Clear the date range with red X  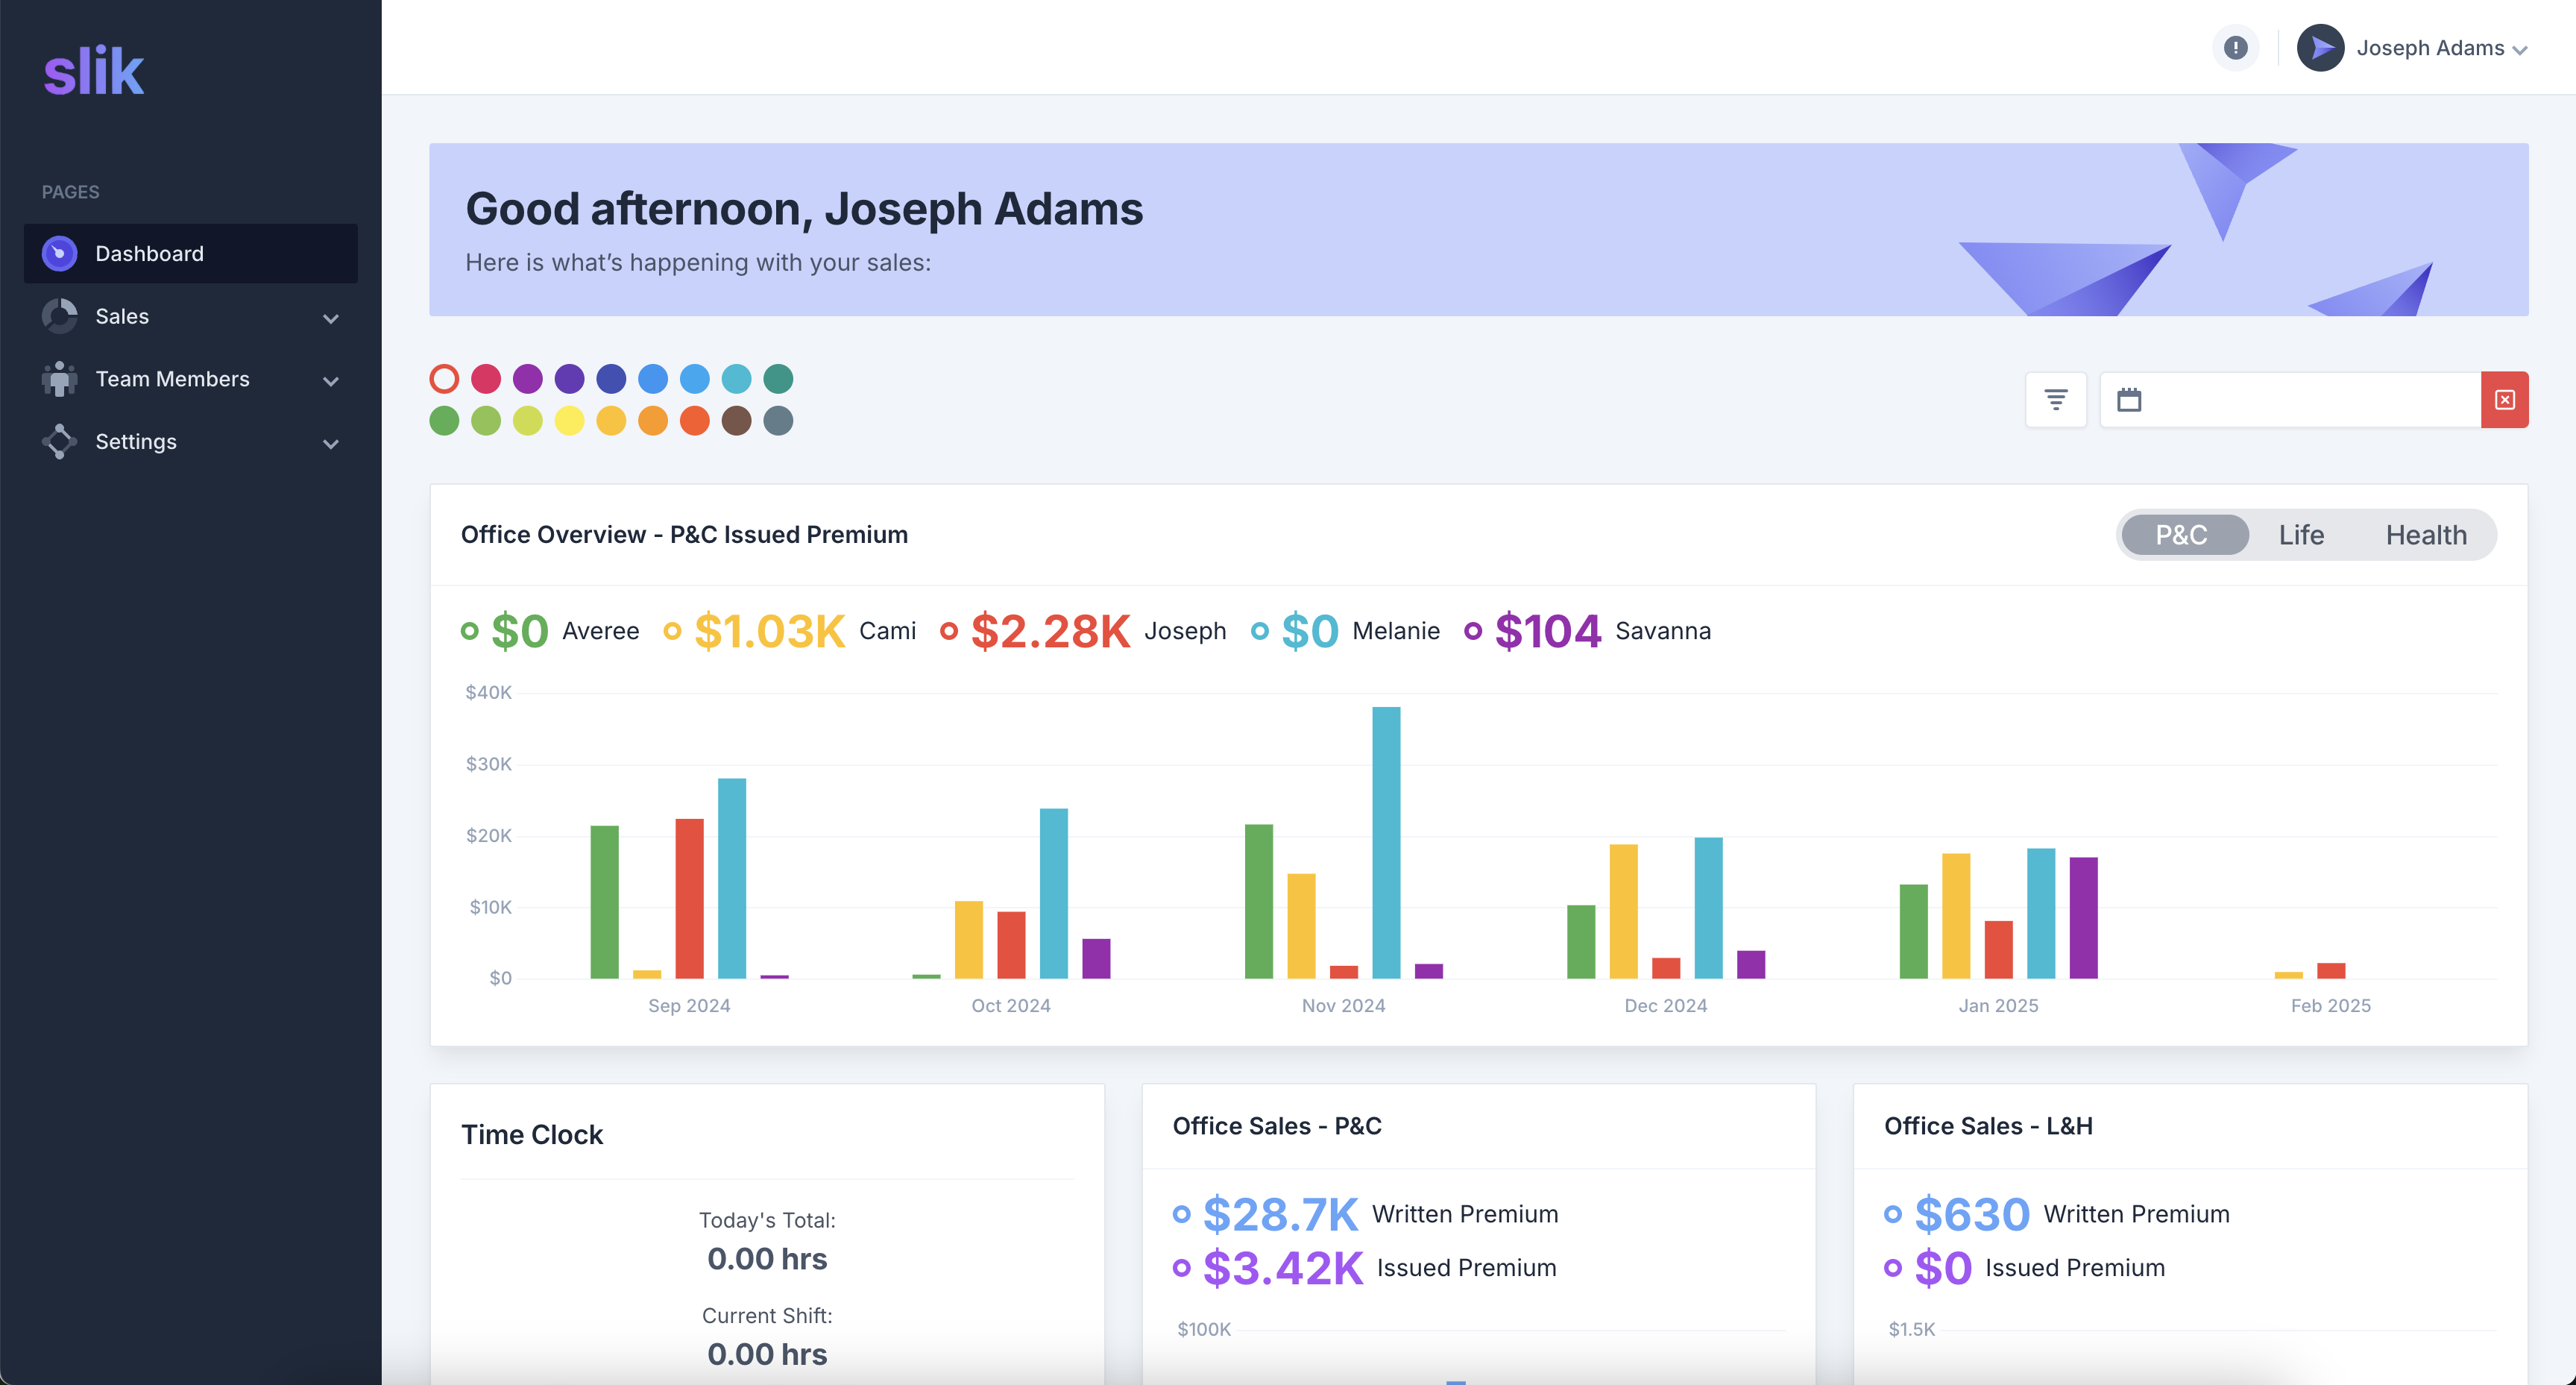click(2504, 400)
